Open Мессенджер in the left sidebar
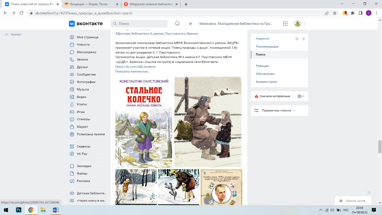Screen dimensions: 382x215 (86, 52)
